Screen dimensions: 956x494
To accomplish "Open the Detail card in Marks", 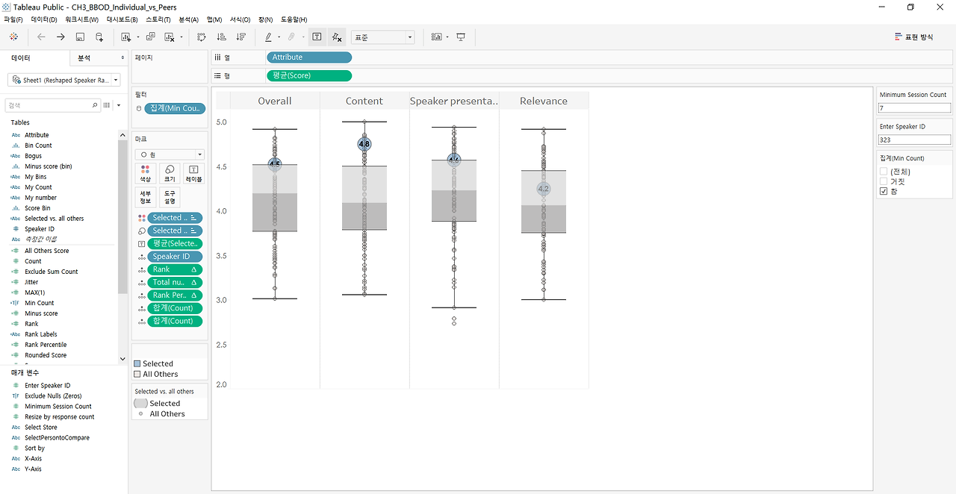I will tap(145, 197).
